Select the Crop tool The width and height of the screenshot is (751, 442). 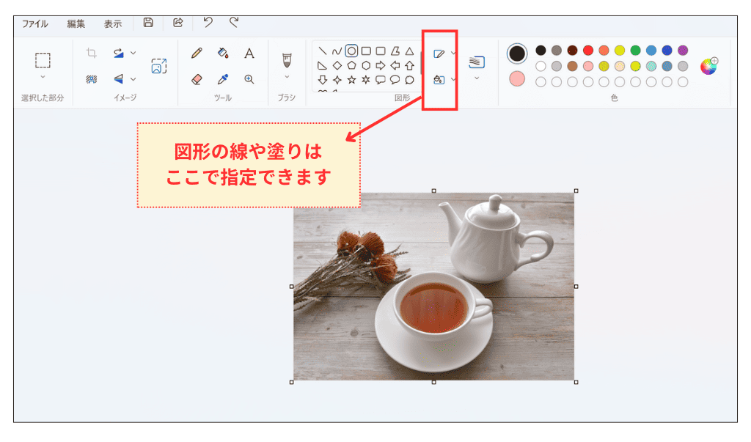(92, 52)
